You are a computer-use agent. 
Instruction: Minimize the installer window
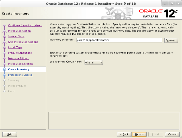165,4
